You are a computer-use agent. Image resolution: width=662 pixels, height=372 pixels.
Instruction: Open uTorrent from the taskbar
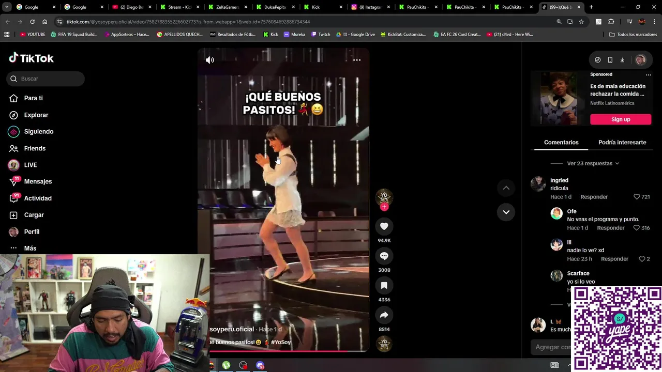pyautogui.click(x=226, y=365)
